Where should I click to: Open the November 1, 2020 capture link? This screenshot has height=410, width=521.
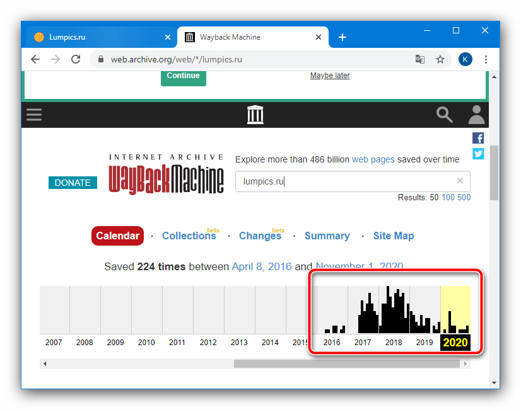click(x=360, y=266)
